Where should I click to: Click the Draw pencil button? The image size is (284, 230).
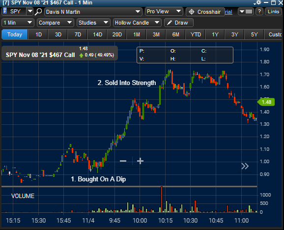click(178, 23)
